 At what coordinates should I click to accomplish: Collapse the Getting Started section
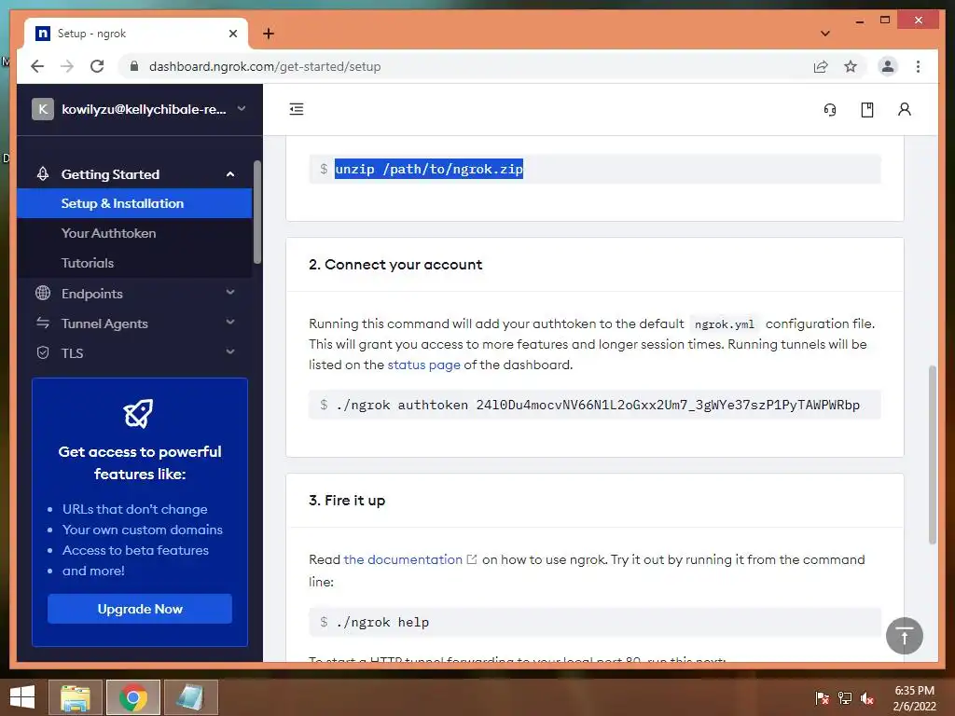pyautogui.click(x=229, y=174)
